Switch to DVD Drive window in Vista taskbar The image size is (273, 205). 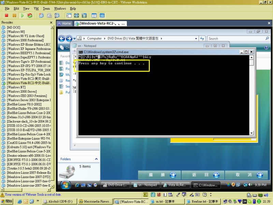pos(115,185)
